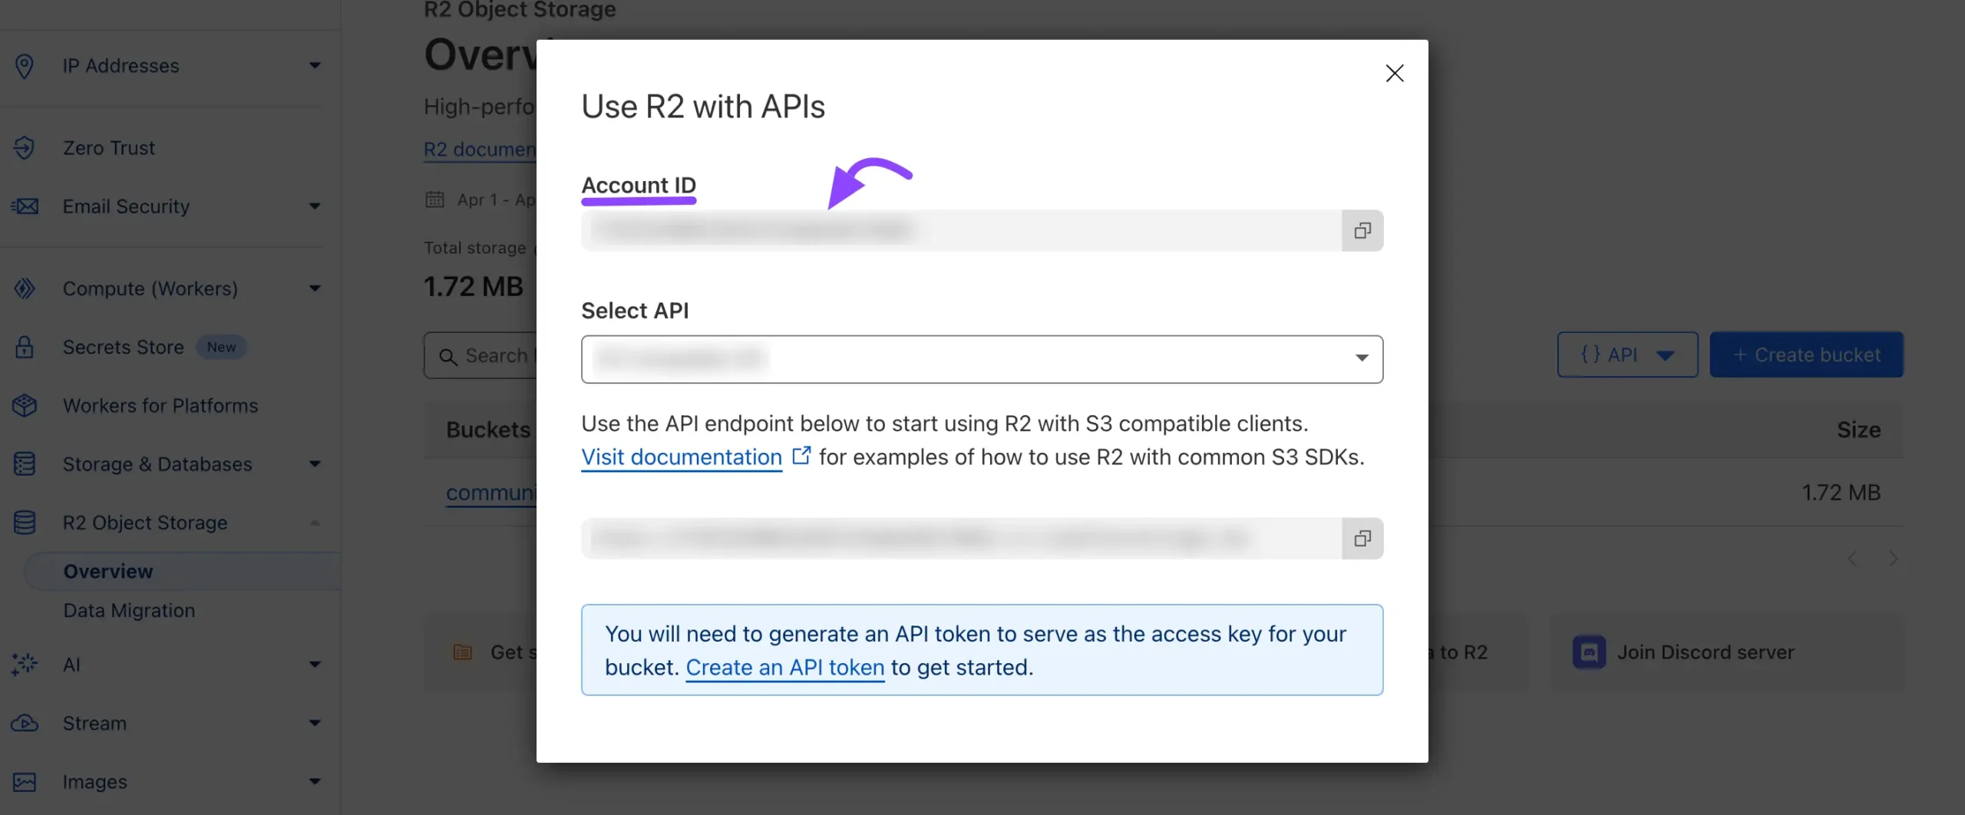Open the API dropdown button

pos(1627,355)
